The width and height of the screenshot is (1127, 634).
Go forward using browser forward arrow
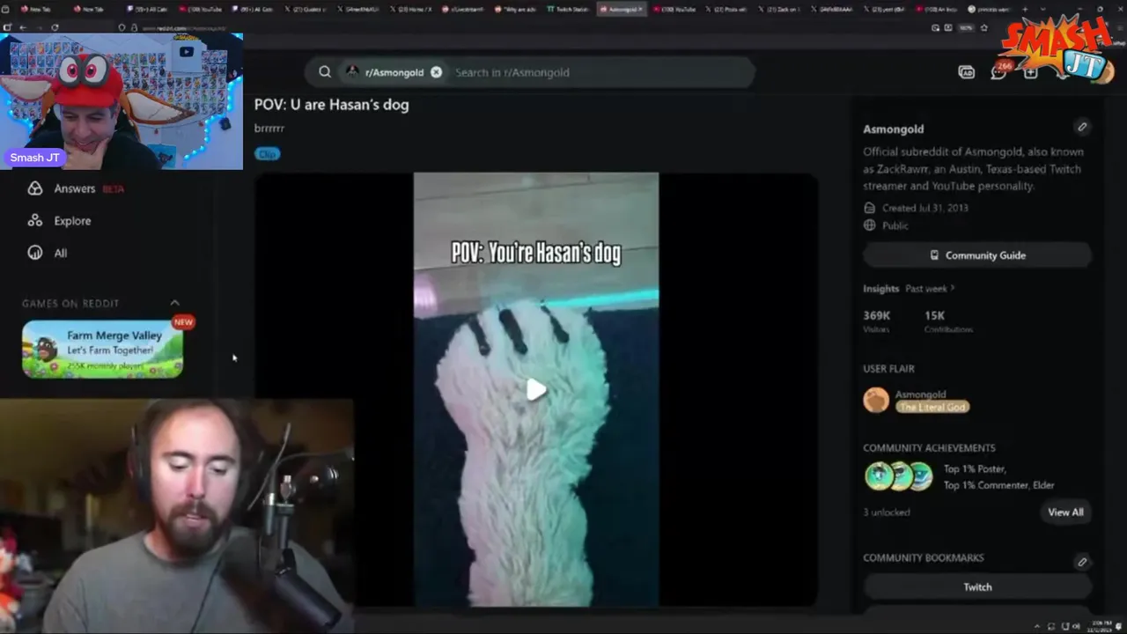[x=40, y=27]
